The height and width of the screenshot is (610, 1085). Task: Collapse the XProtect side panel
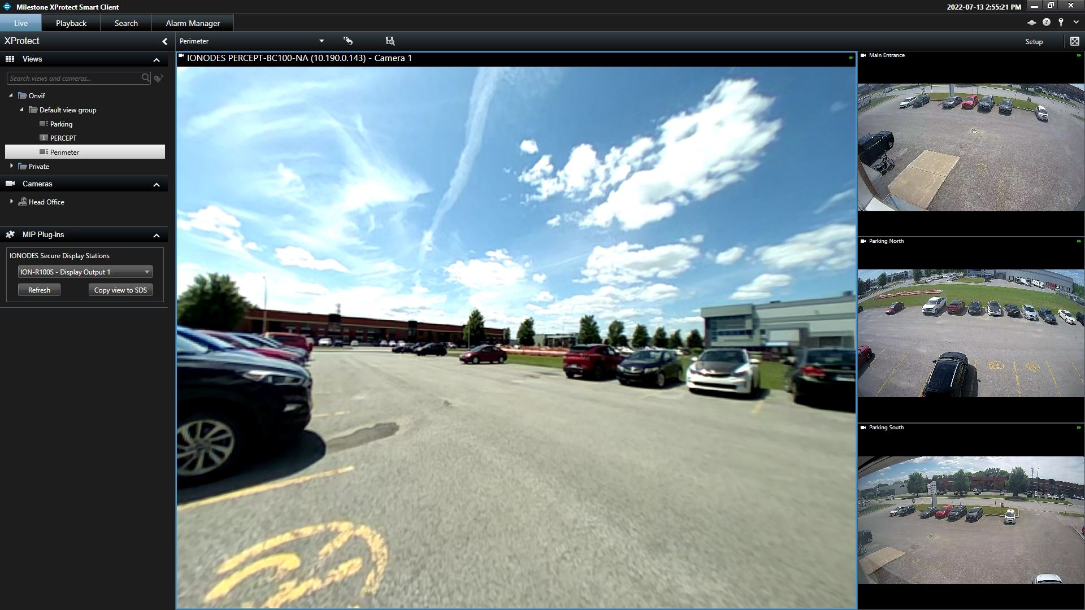coord(165,41)
